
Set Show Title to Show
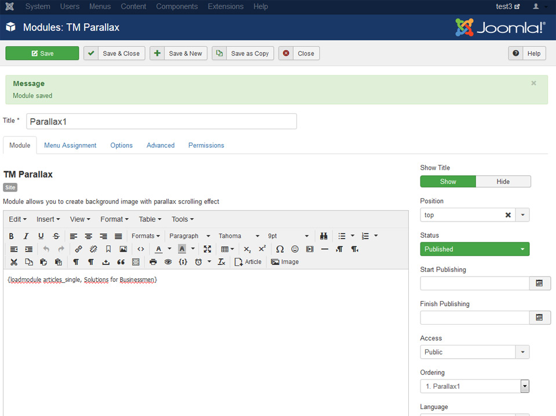[448, 182]
